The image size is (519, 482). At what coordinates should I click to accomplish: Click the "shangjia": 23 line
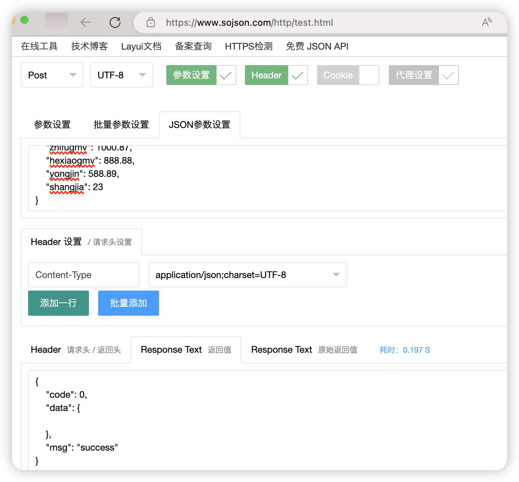point(75,187)
